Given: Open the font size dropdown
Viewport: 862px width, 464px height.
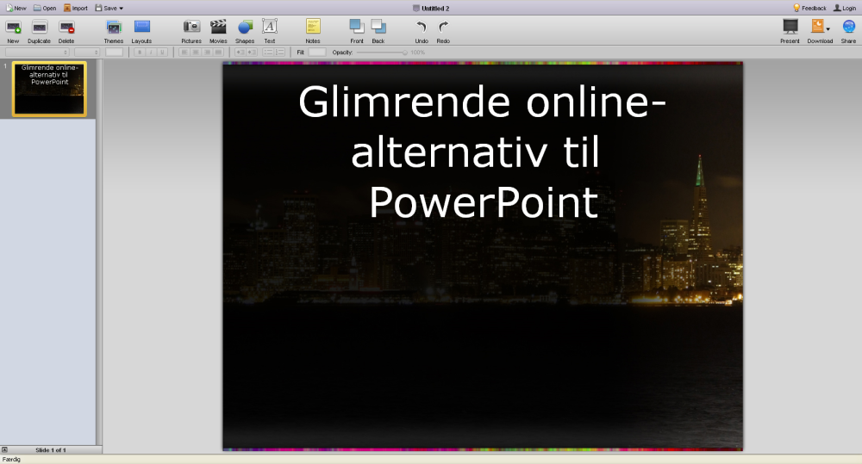Looking at the screenshot, I should tap(87, 53).
